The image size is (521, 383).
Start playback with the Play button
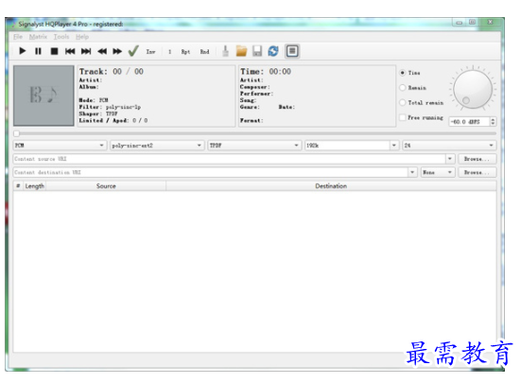pos(23,51)
